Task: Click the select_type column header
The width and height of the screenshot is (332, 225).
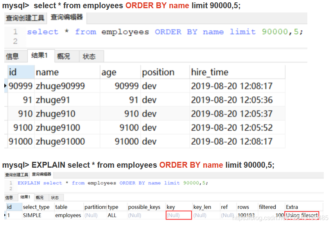Action: click(38, 207)
